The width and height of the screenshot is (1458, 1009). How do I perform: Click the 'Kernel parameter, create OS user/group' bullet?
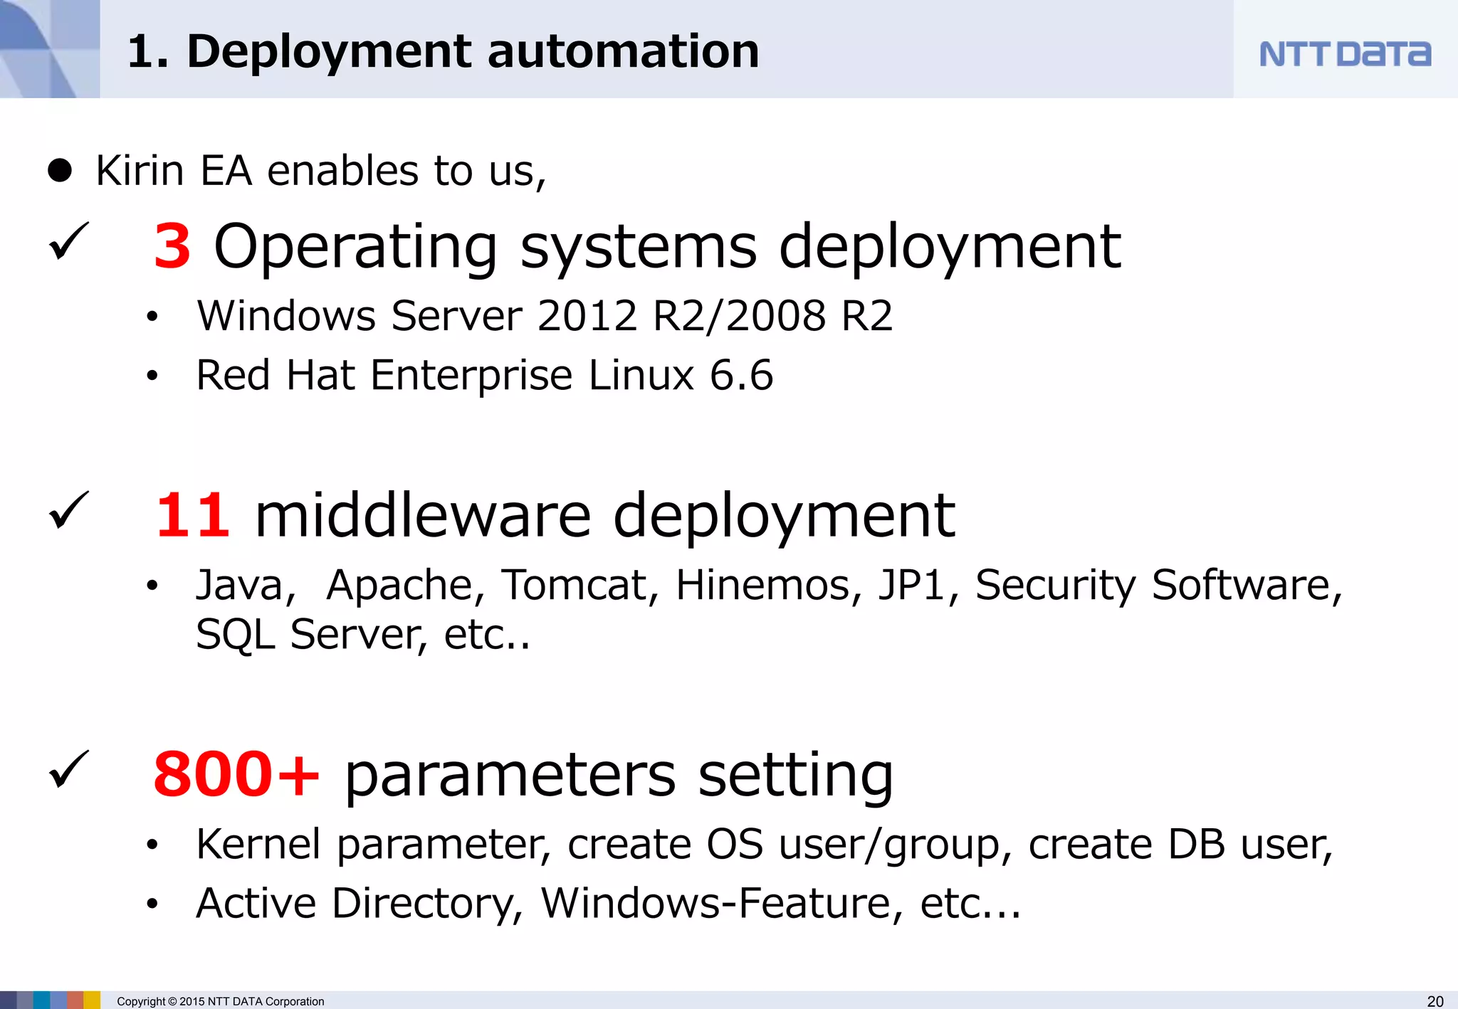pos(765,845)
